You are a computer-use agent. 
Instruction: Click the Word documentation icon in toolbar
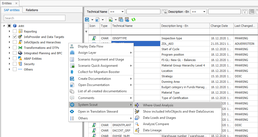87,20
